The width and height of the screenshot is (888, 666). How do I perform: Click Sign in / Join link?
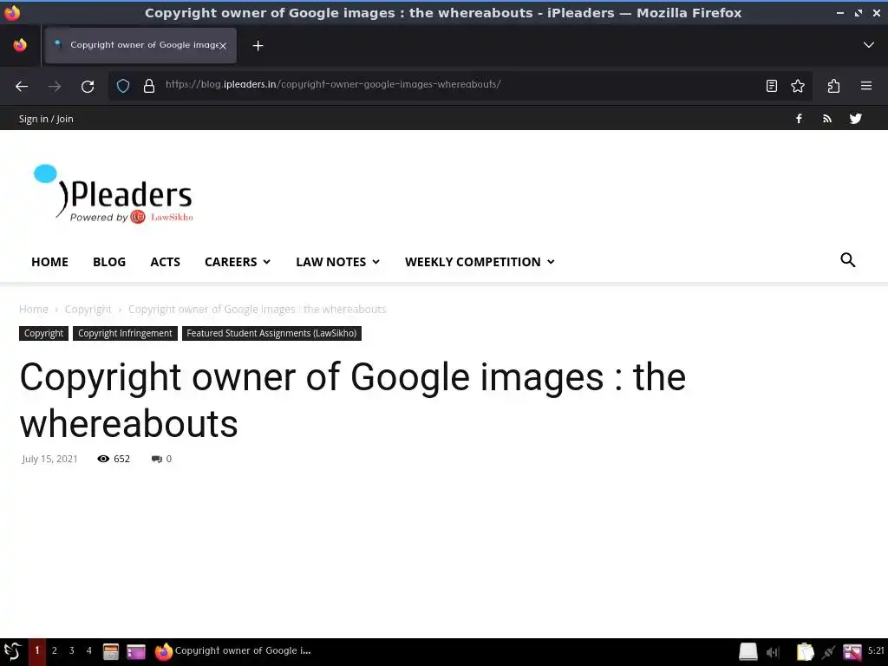(46, 119)
